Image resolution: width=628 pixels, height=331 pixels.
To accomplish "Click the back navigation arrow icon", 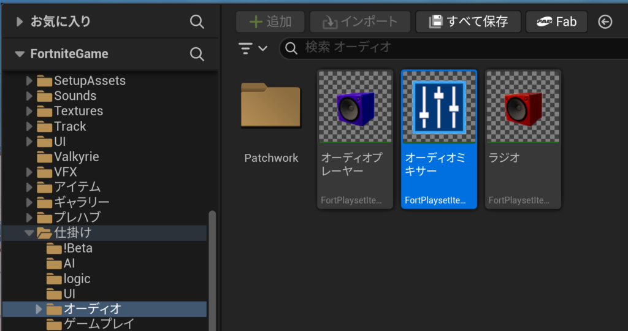I will coord(605,21).
